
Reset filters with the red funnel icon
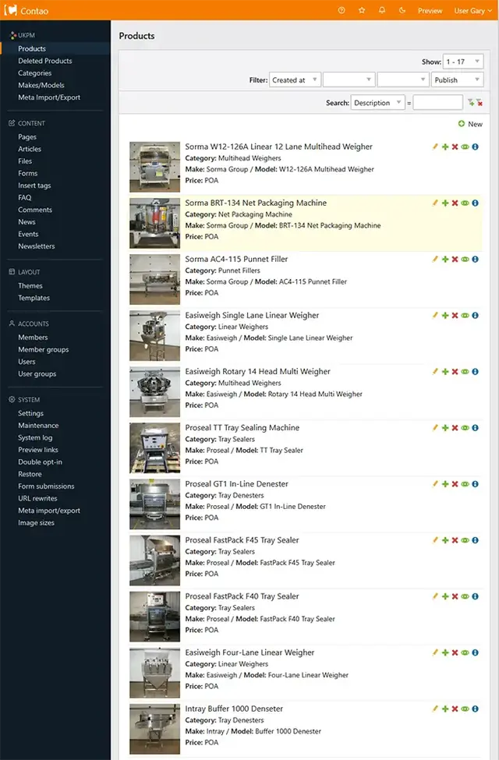pos(479,102)
